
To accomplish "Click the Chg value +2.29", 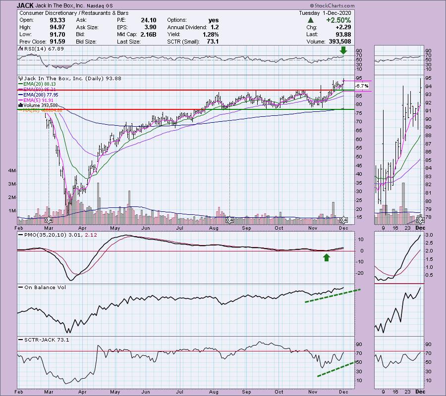I will pyautogui.click(x=343, y=27).
